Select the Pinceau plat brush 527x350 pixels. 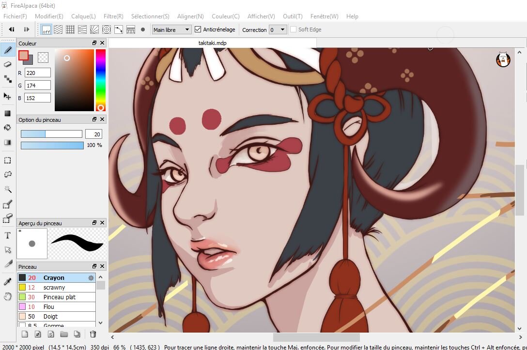point(57,297)
